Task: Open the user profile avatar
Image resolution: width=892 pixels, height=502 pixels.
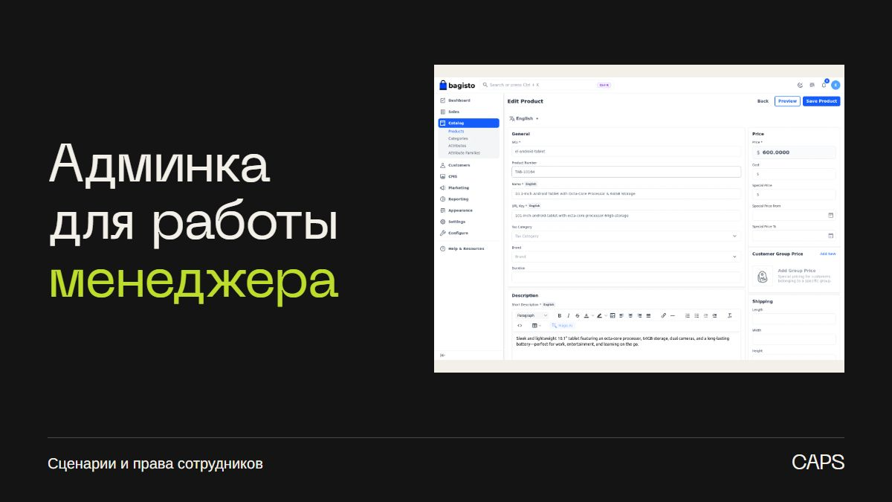Action: 836,85
